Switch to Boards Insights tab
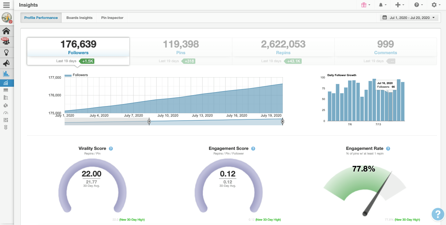Image resolution: width=446 pixels, height=225 pixels. coord(79,18)
